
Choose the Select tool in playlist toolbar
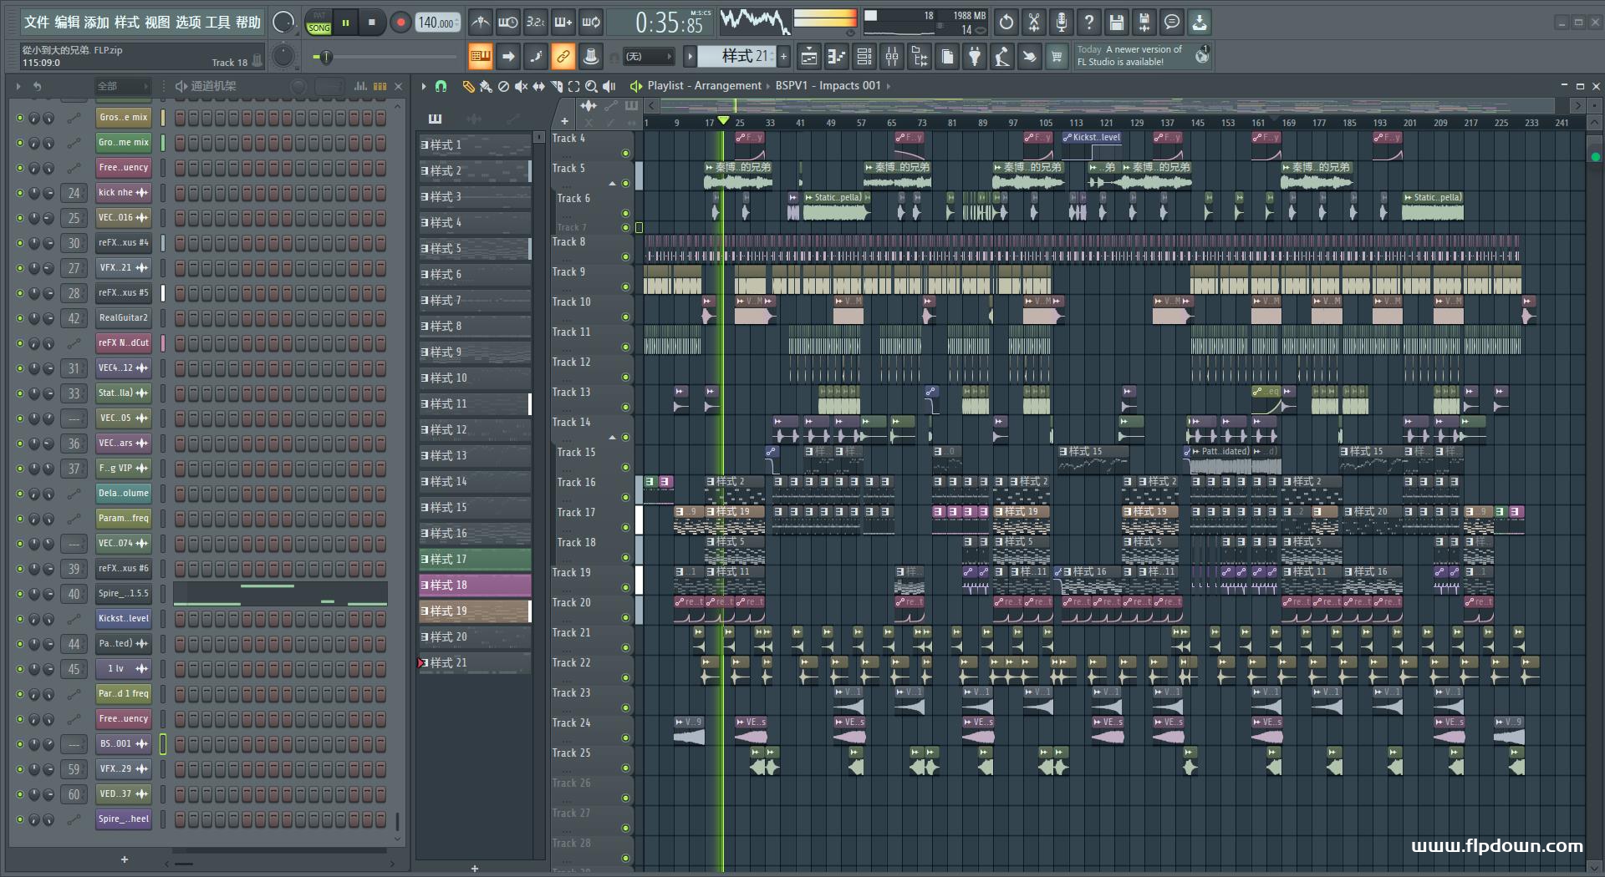(574, 86)
